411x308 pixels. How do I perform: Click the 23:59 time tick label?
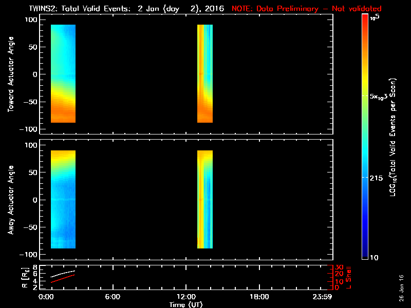click(x=322, y=297)
